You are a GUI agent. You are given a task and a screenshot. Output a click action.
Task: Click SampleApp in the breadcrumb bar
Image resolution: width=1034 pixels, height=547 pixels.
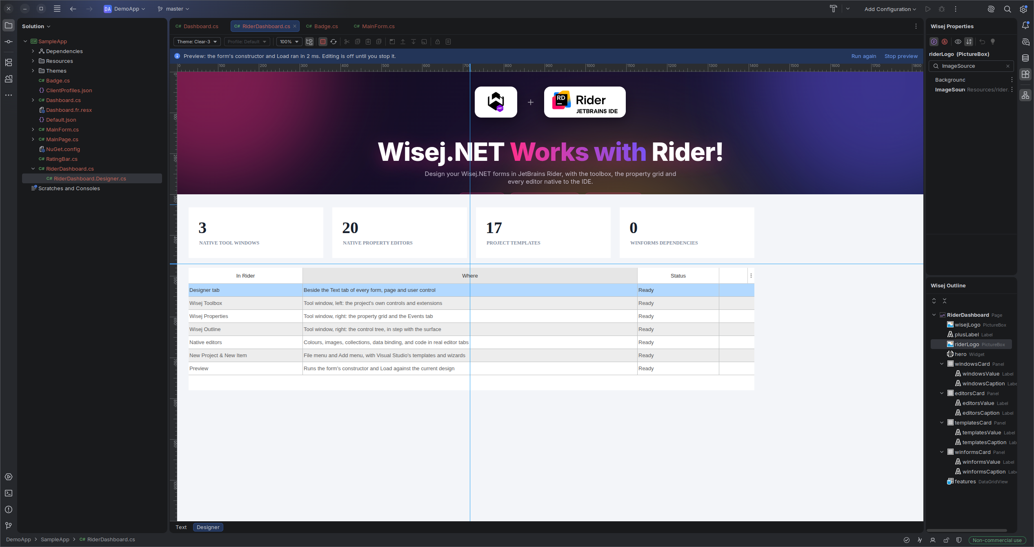tap(55, 540)
